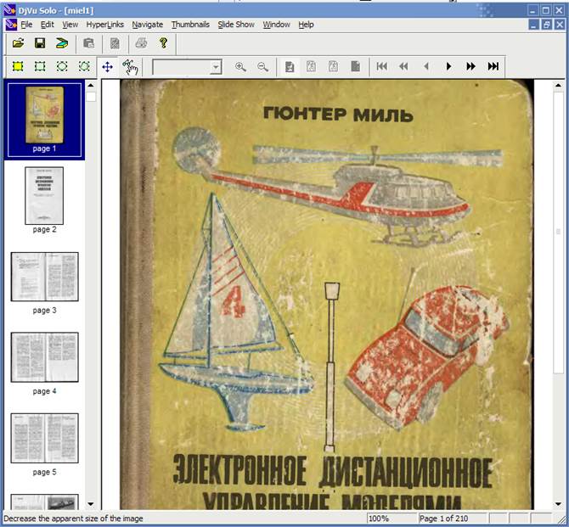Activate the hand hyperlink pointer tool
This screenshot has height=527, width=569.
pyautogui.click(x=130, y=67)
